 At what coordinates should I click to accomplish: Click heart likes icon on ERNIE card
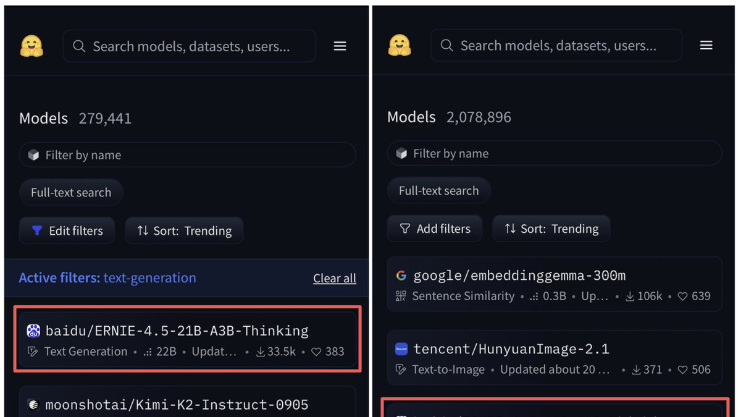[x=316, y=352]
